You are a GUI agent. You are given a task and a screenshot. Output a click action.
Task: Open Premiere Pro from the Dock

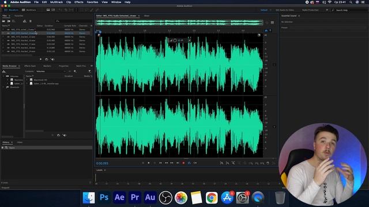(x=134, y=197)
